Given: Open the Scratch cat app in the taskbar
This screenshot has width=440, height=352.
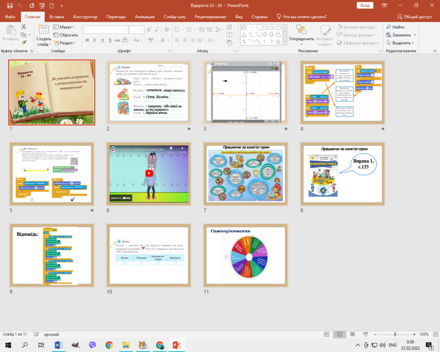Looking at the screenshot, I should click(143, 345).
